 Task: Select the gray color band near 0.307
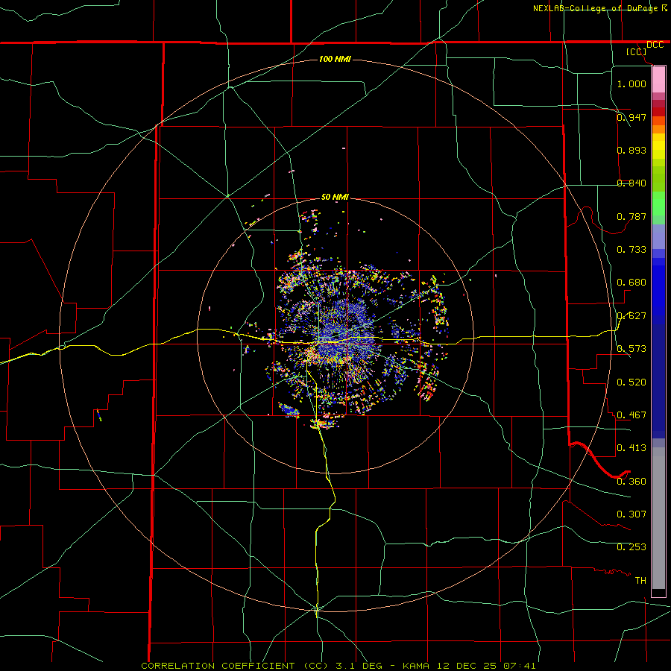pyautogui.click(x=658, y=518)
